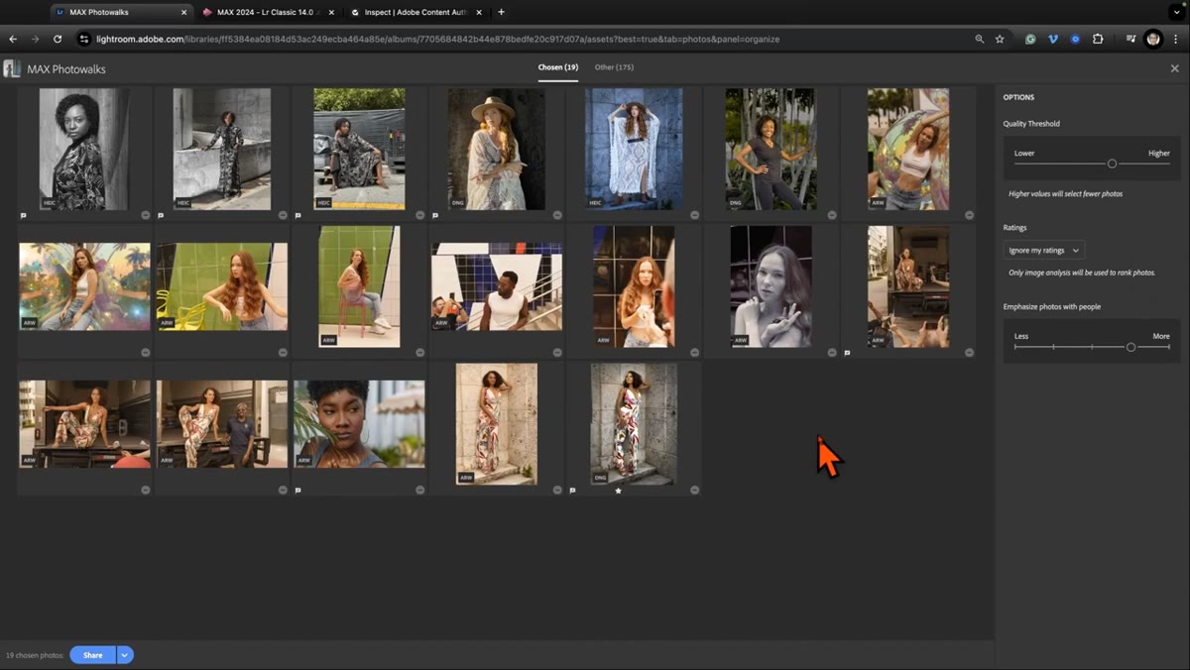Close the MAX 2024 Lr Classic tab
Screen dimensions: 1190x670
tap(332, 12)
